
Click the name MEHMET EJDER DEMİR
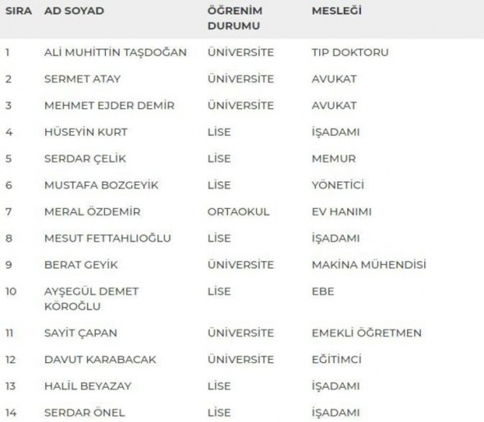tap(109, 106)
